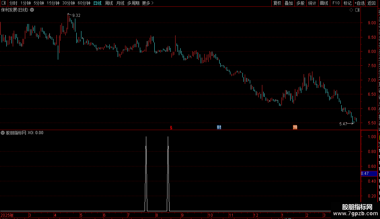Select the 1分钟 period
Image resolution: width=380 pixels, height=219 pixels.
(x=26, y=3)
